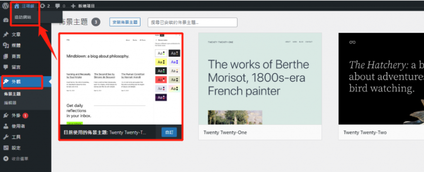This screenshot has width=424, height=172.
Task: Open the 佈景主題 submenu item
Action: [x=12, y=94]
